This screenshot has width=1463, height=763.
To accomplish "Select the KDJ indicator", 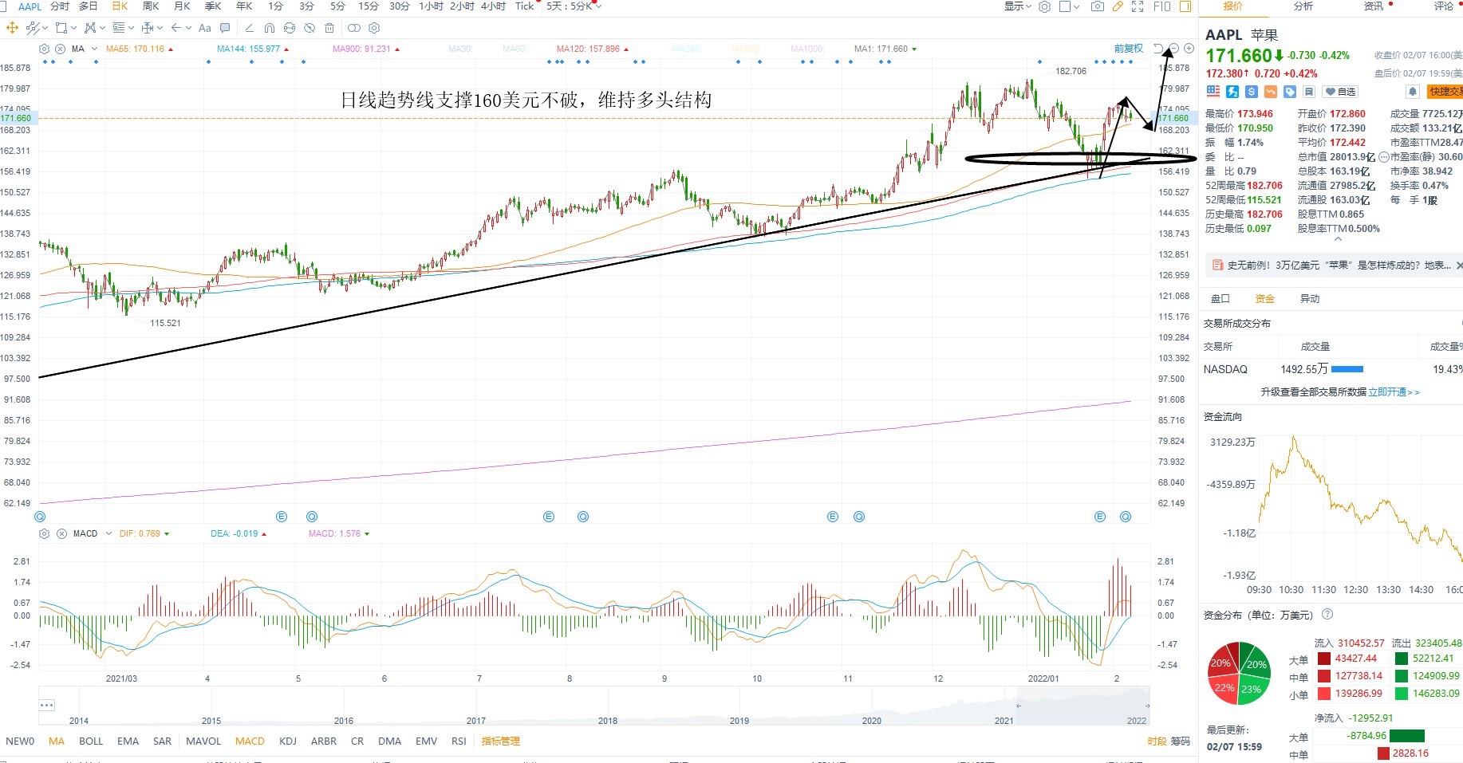I will [288, 741].
